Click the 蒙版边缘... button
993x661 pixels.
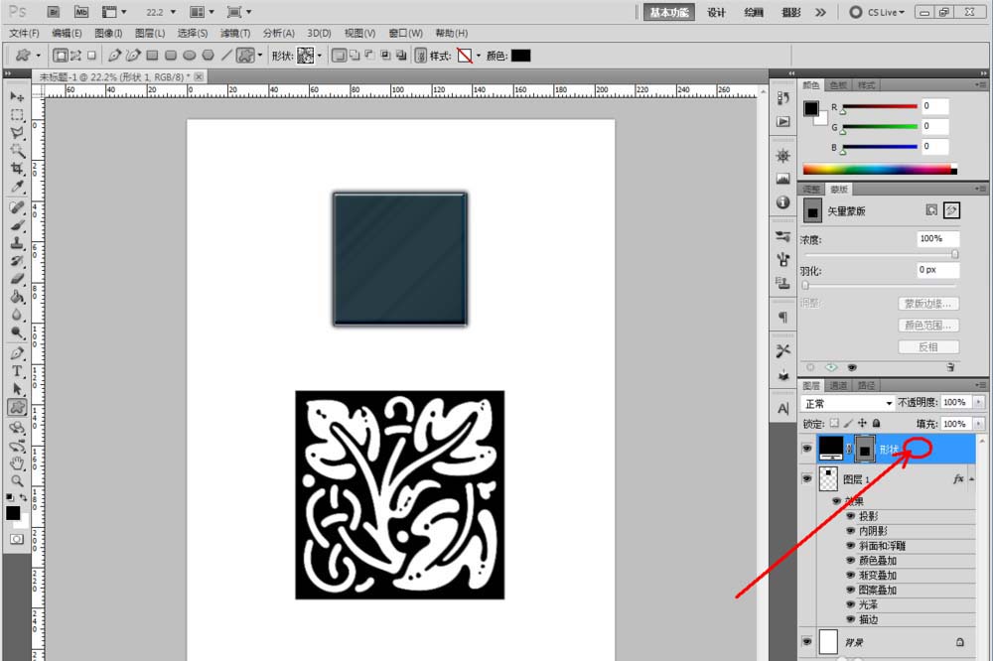[928, 304]
